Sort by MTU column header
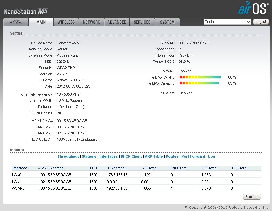 (x=93, y=168)
